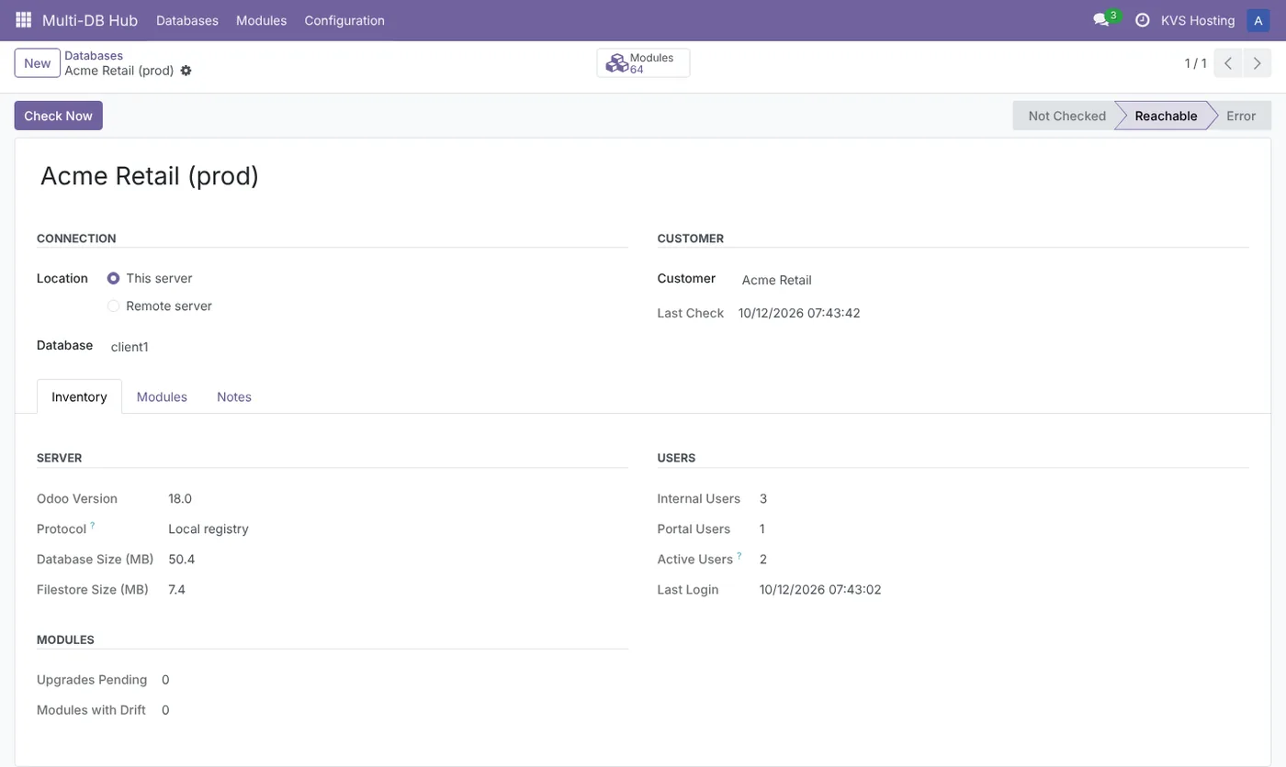
Task: Open the Modules top menu
Action: tap(261, 20)
